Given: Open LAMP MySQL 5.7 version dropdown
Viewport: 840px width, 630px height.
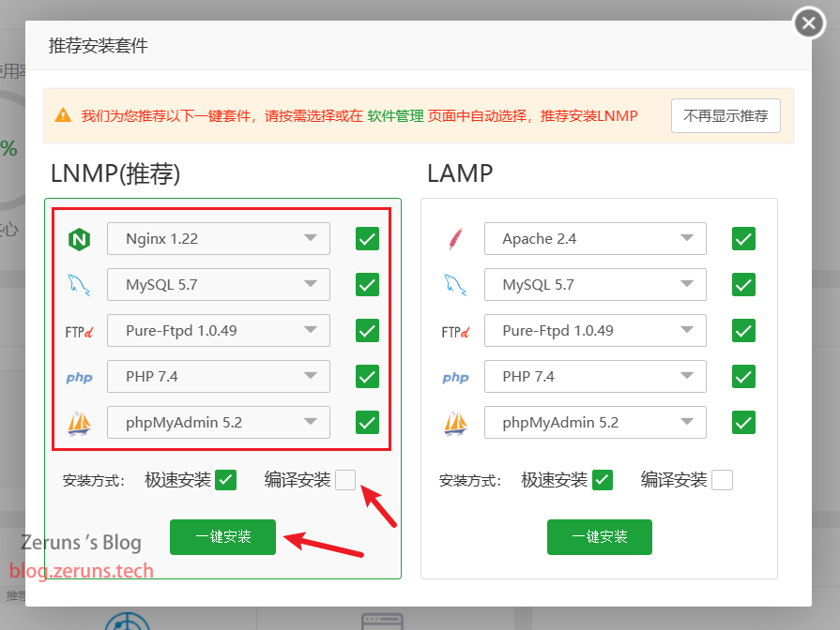Looking at the screenshot, I should tap(595, 285).
